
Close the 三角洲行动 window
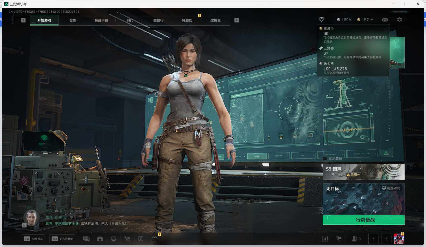[418, 4]
